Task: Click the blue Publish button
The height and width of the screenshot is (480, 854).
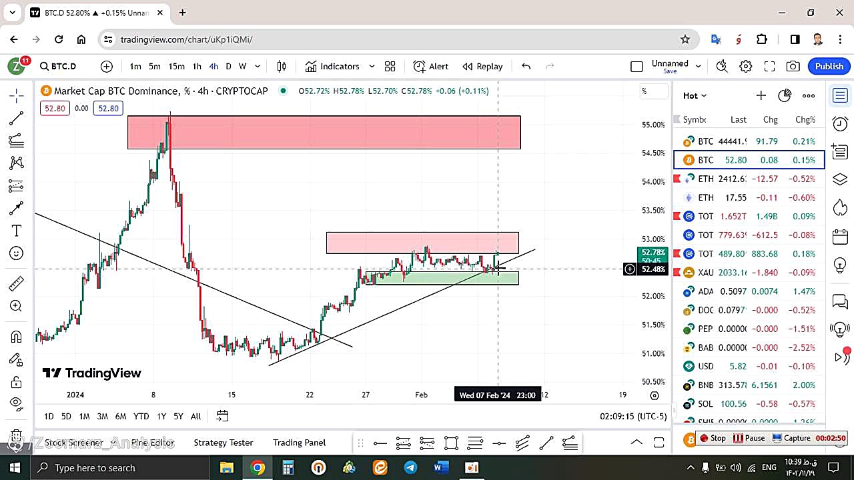Action: [x=829, y=66]
